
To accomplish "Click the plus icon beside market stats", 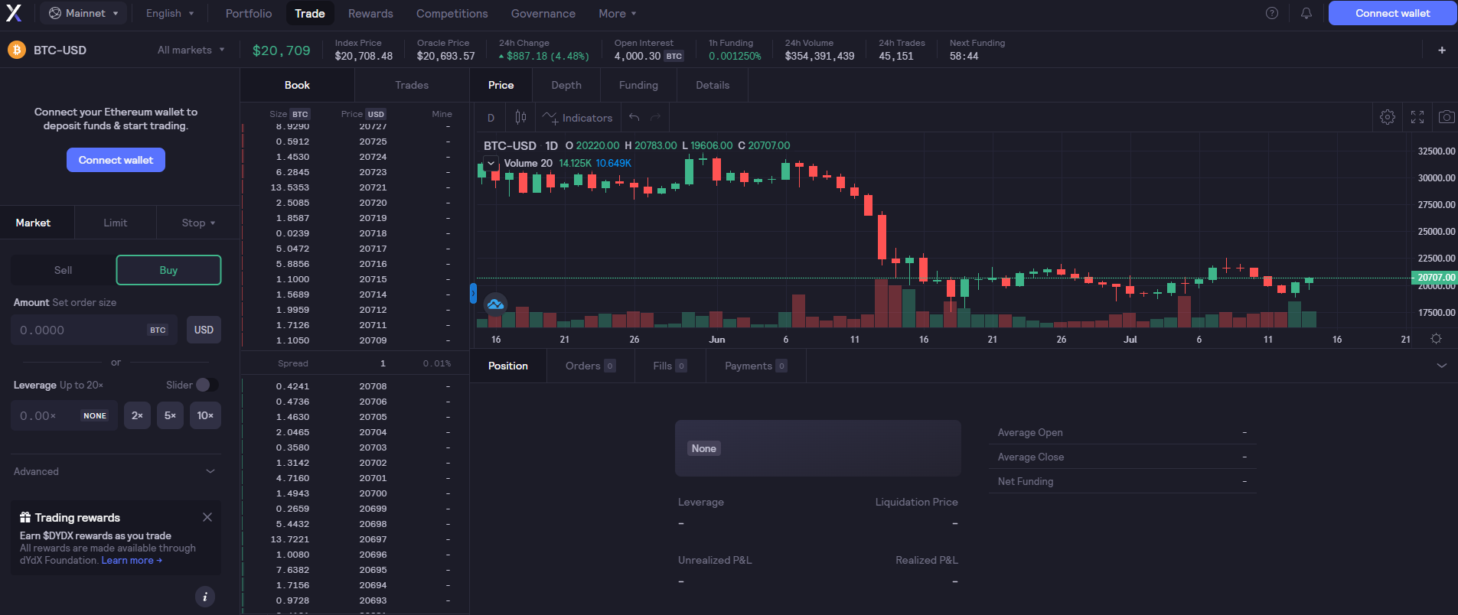I will [x=1442, y=50].
